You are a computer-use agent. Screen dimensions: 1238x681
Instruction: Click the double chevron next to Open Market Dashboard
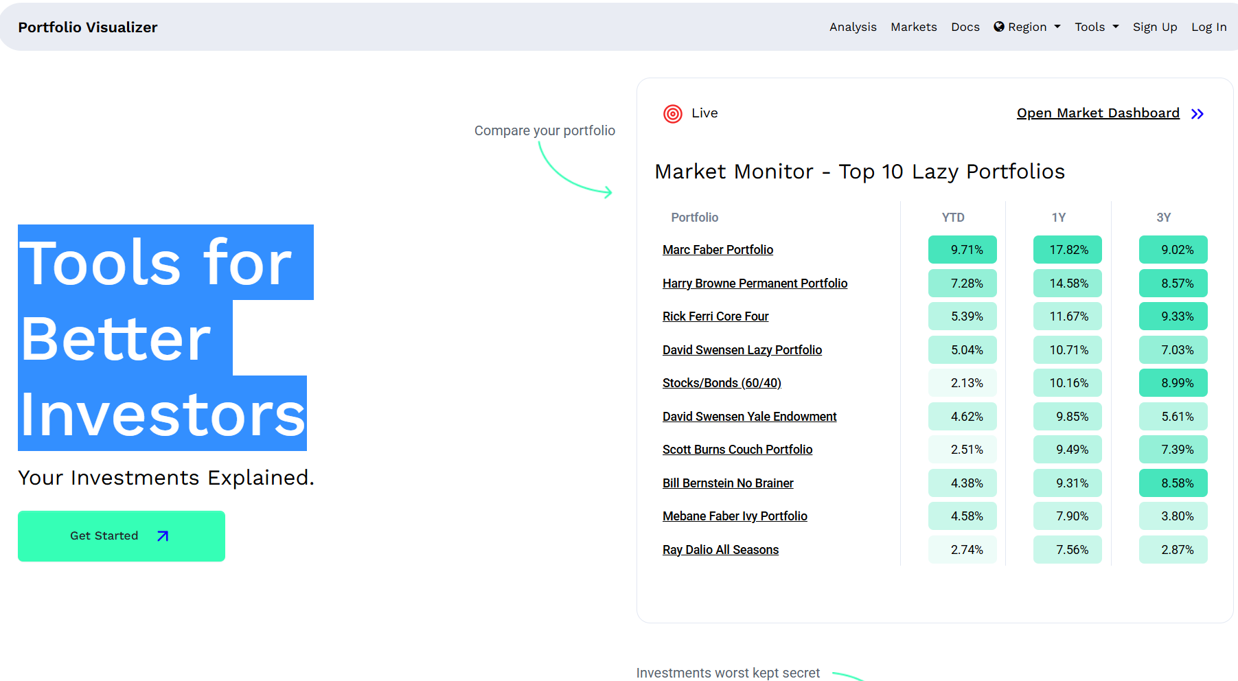[1197, 114]
